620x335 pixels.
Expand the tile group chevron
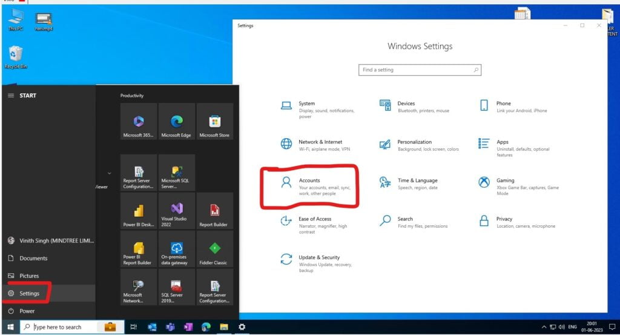tap(110, 173)
